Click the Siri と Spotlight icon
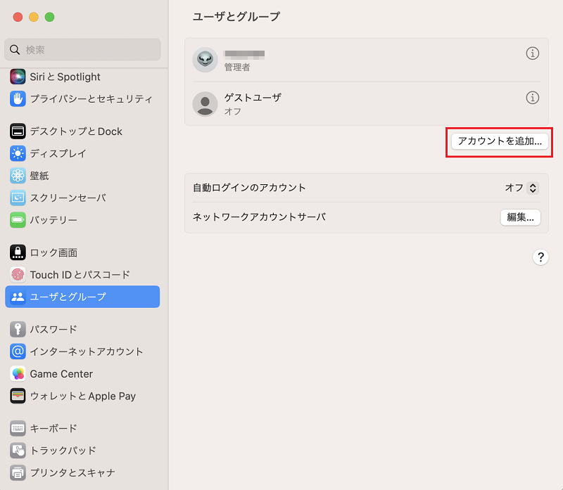This screenshot has width=563, height=490. 18,77
